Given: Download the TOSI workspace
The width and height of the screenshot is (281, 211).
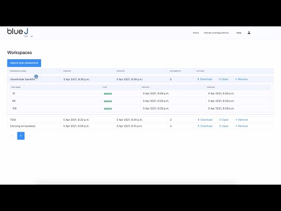Looking at the screenshot, I should [205, 120].
